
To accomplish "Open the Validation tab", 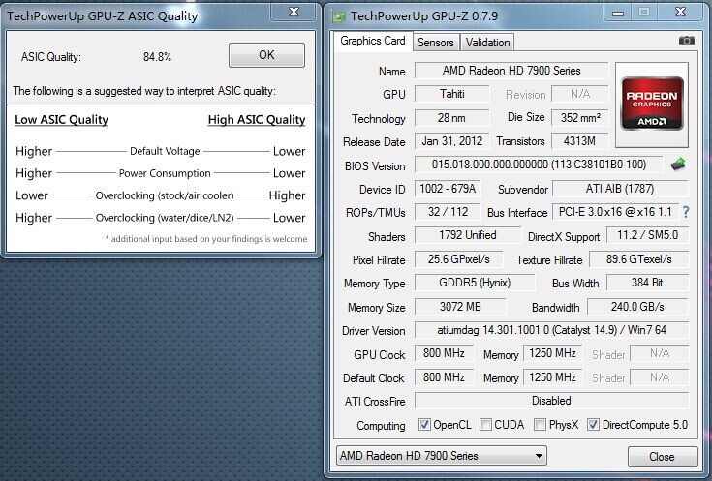I will [487, 43].
